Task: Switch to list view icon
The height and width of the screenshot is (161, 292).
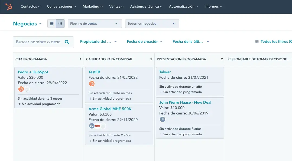Action: [x=52, y=24]
